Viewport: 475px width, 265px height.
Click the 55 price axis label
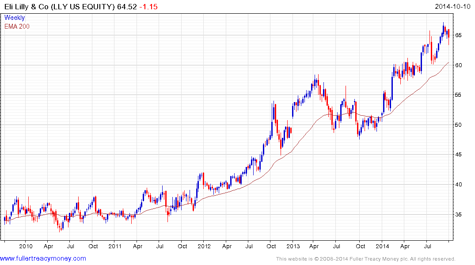pyautogui.click(x=458, y=95)
